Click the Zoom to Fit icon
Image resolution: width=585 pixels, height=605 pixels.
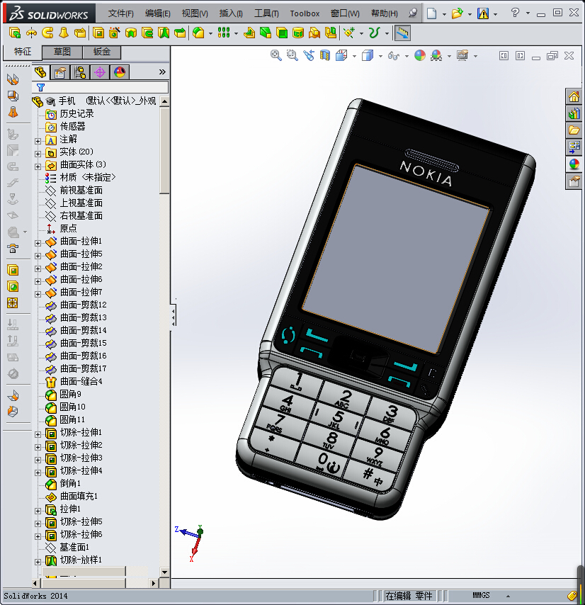276,55
